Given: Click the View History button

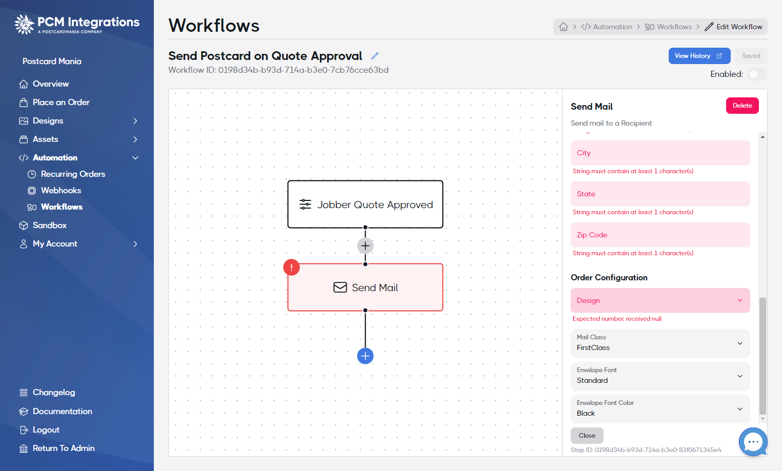Looking at the screenshot, I should (x=699, y=56).
